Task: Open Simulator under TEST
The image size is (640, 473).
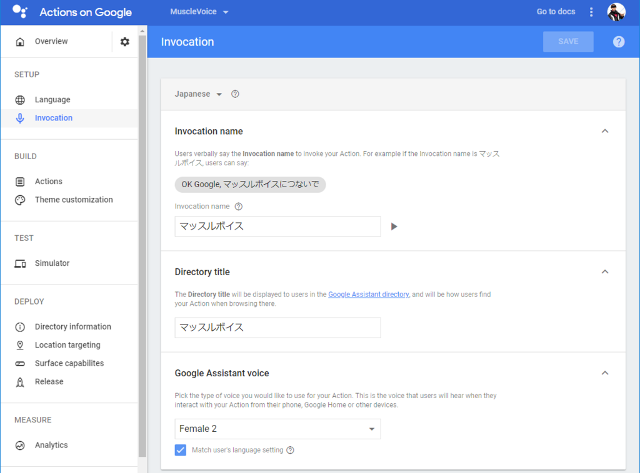Action: 52,263
